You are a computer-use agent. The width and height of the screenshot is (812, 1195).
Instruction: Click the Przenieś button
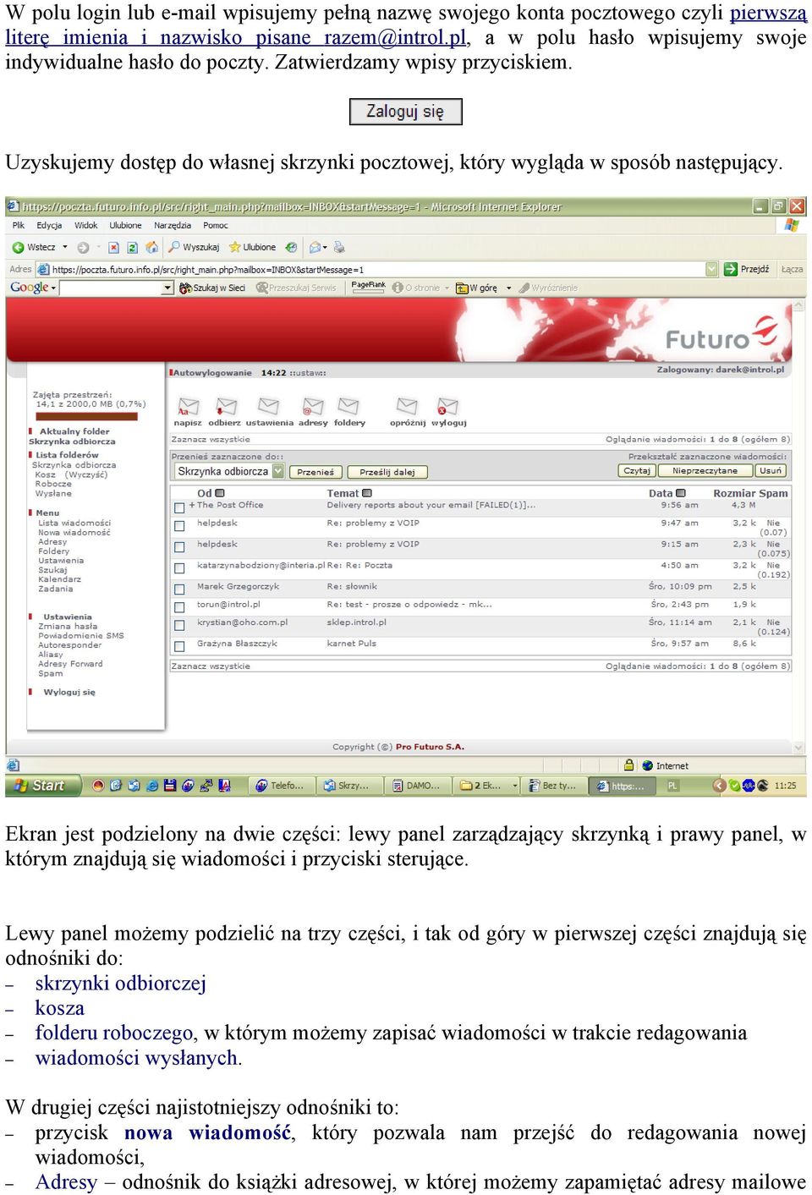315,472
